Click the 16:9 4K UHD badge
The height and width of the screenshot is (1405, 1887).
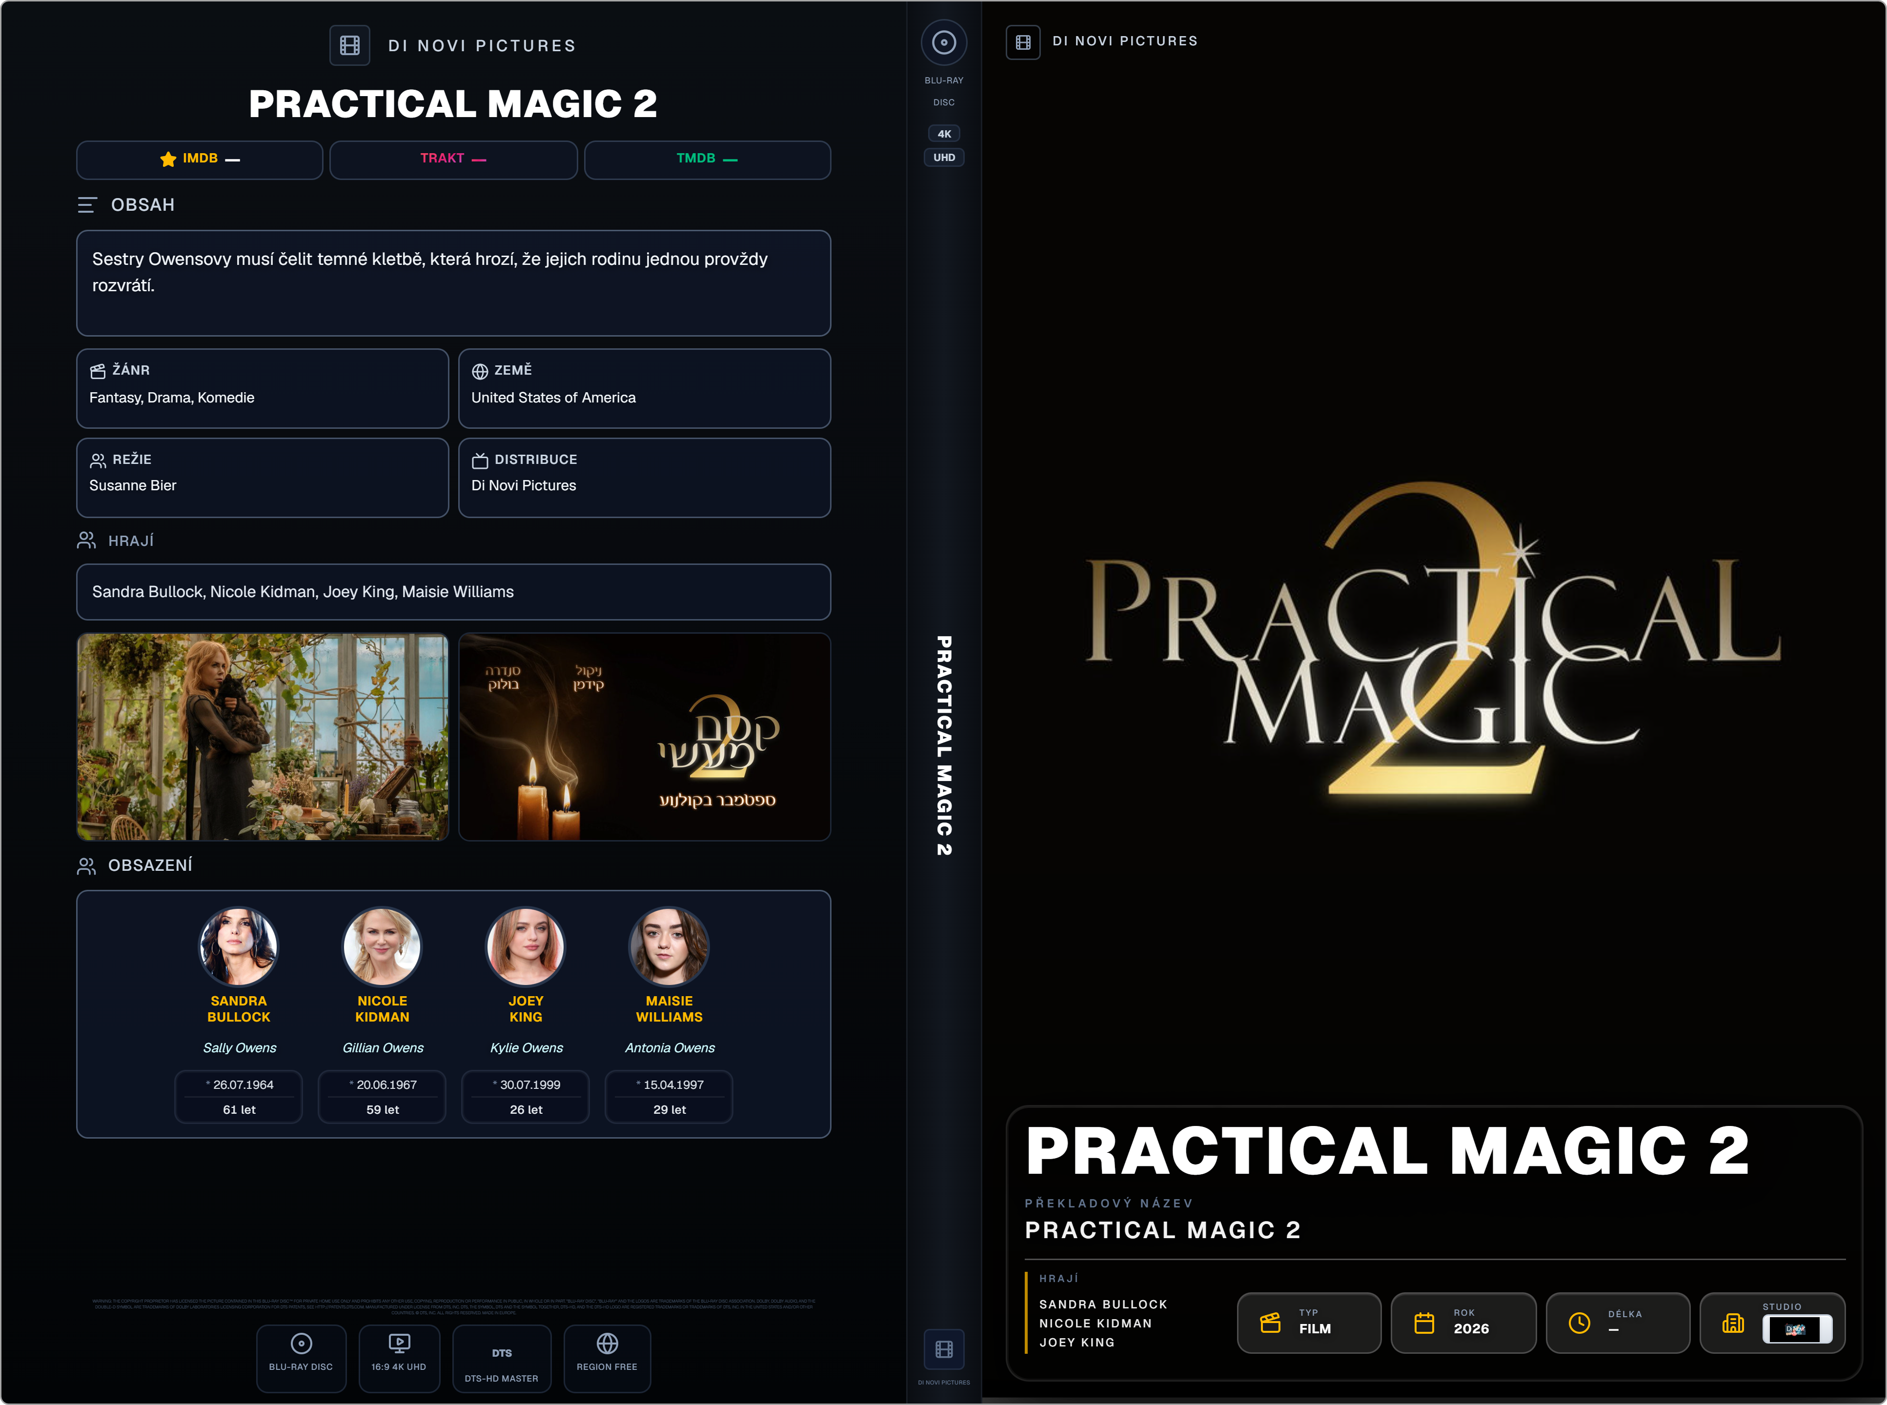[399, 1358]
